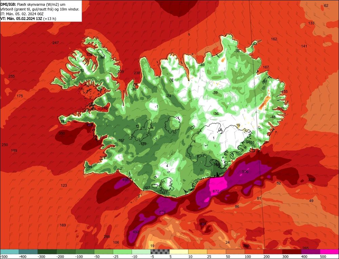The image size is (339, 259).
Task: Click the -179 value in southwest Iceland
Action: (142, 144)
